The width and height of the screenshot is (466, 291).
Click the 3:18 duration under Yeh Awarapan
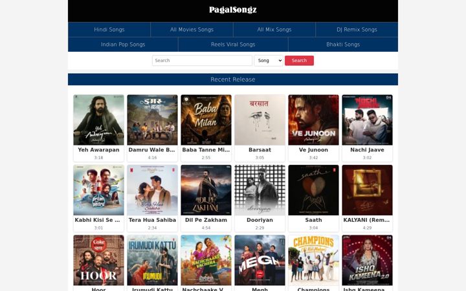[98, 158]
